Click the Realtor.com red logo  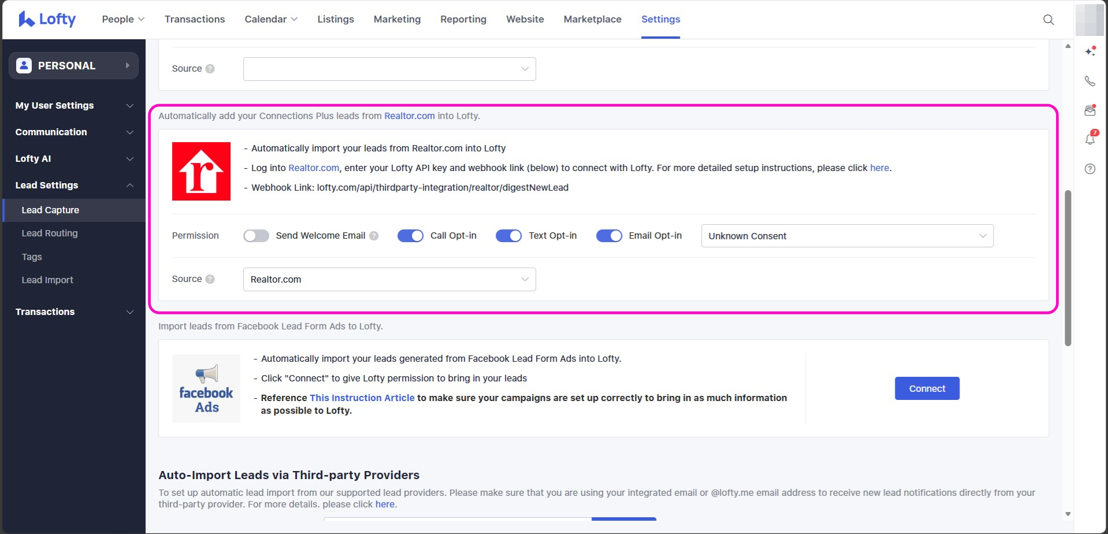201,171
